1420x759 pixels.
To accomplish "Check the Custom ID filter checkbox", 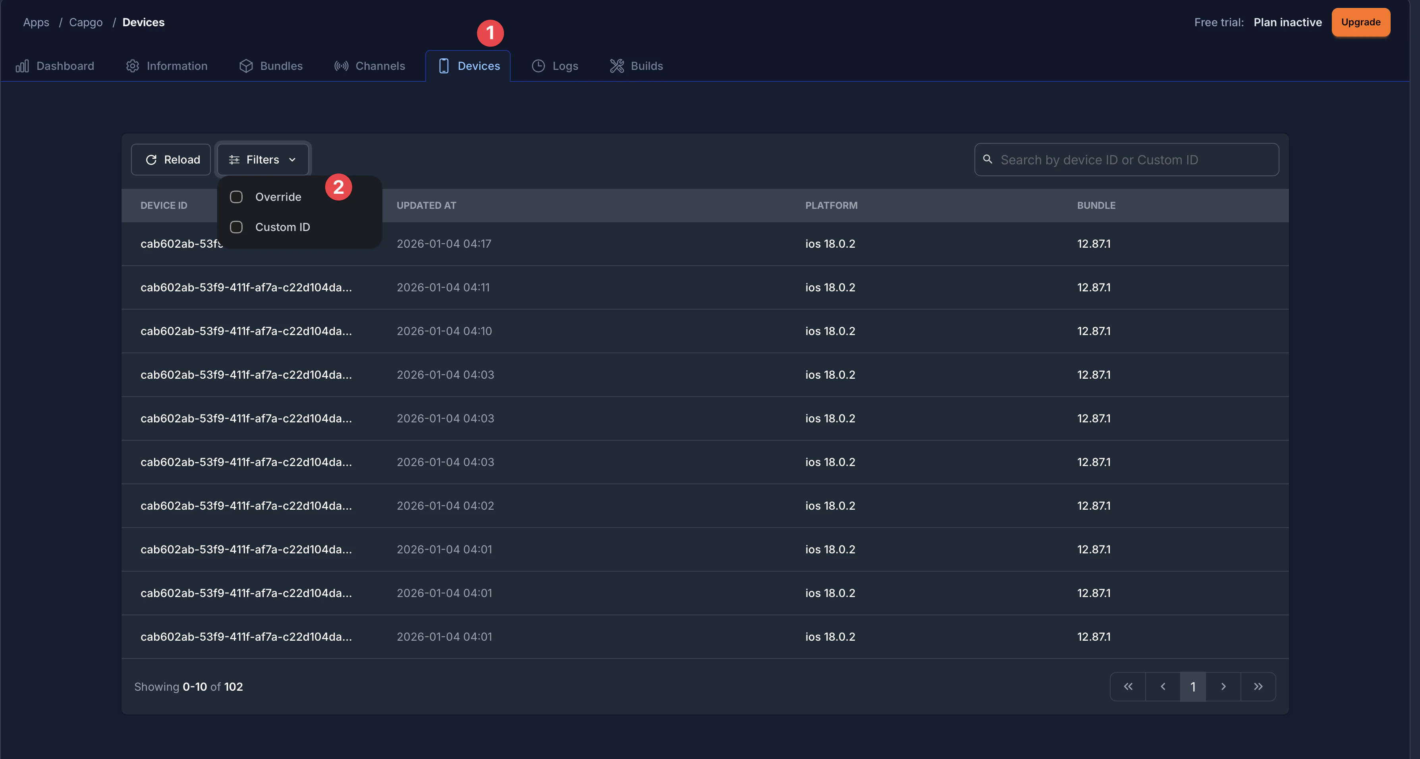I will tap(236, 227).
